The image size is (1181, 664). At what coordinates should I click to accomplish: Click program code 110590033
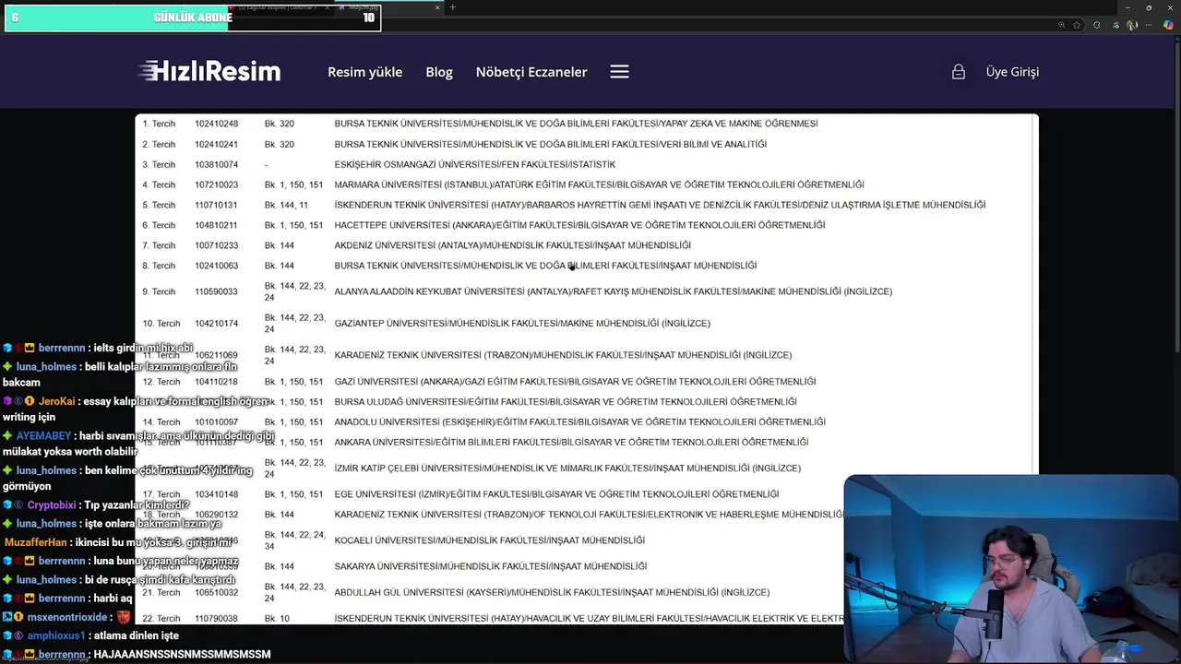click(x=216, y=291)
